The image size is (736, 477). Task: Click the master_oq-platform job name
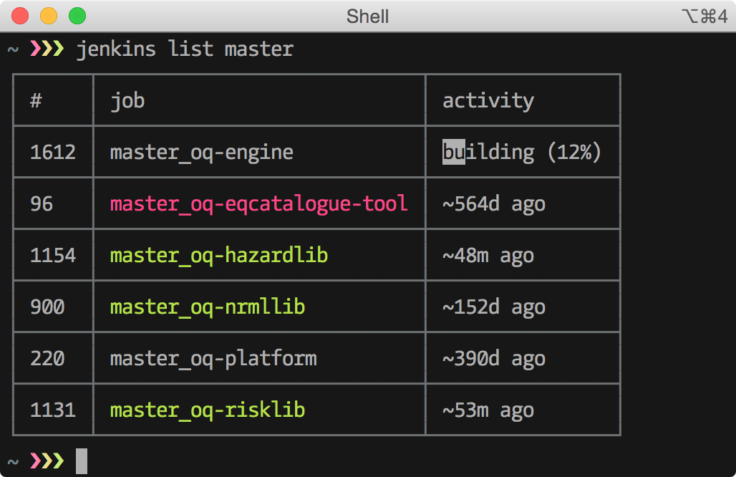[x=213, y=359]
